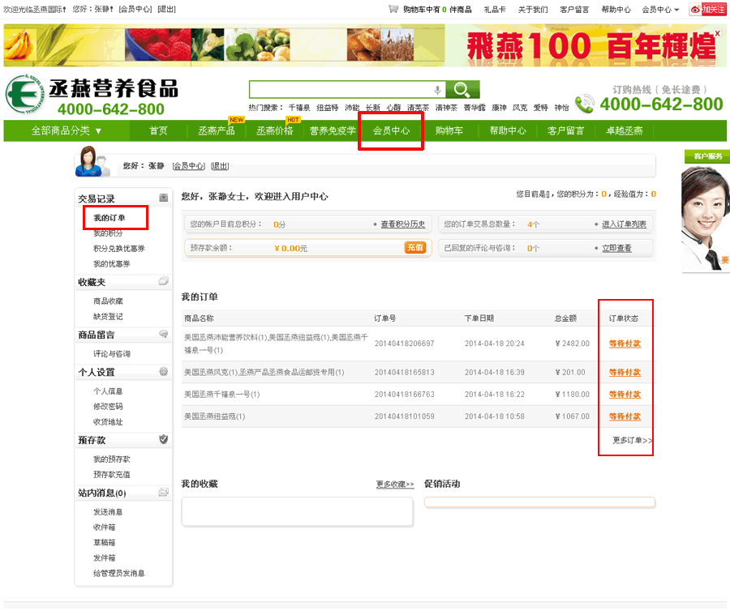Go to 首页 in the green navigation bar
The height and width of the screenshot is (615, 730).
(158, 130)
